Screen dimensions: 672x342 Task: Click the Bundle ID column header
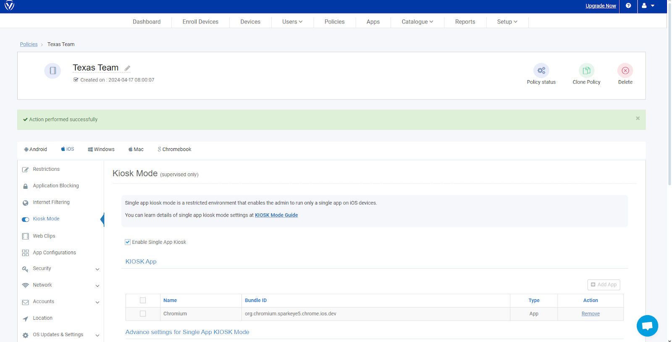(256, 300)
